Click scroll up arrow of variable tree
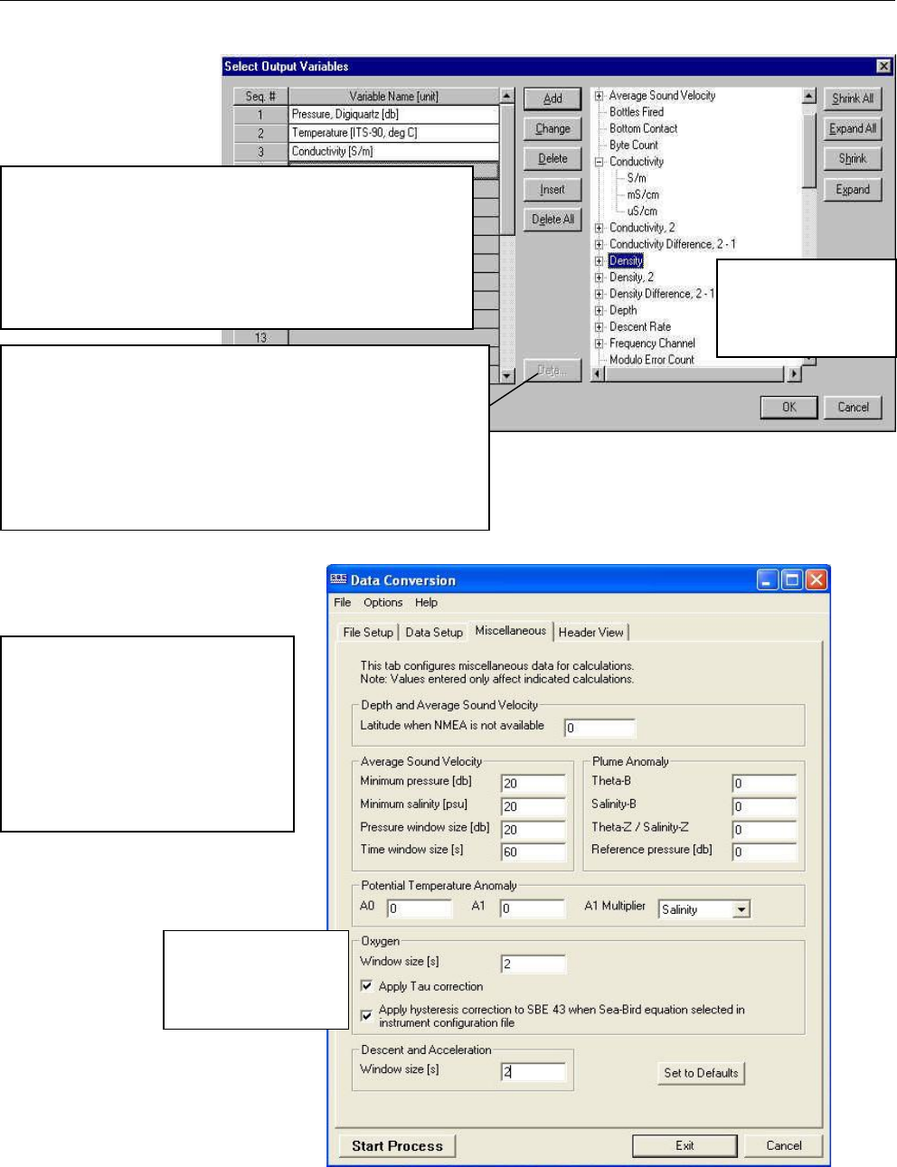 (x=809, y=96)
